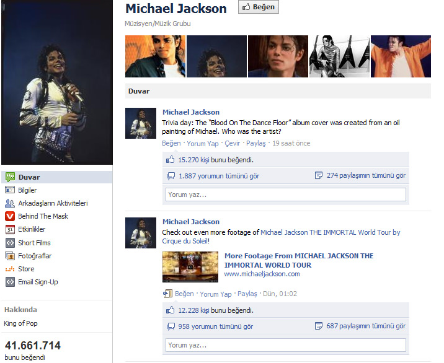
Task: View all 1.887 comments on trivia post
Action: click(218, 176)
